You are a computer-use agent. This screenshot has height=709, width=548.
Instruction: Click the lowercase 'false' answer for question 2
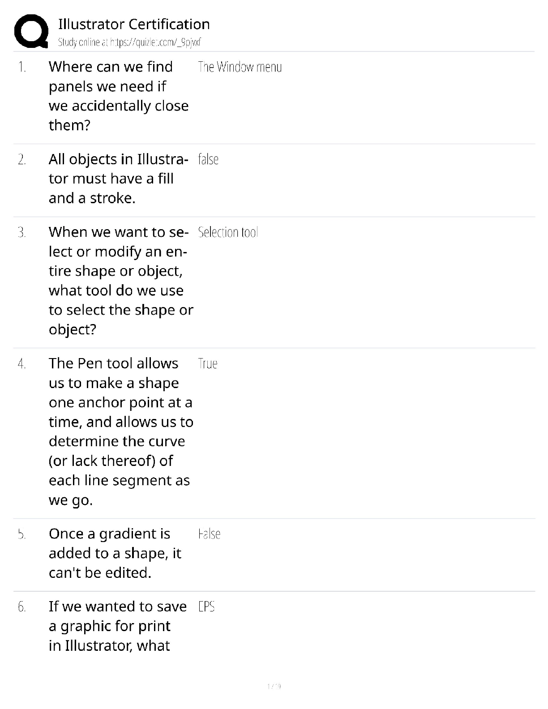[208, 159]
